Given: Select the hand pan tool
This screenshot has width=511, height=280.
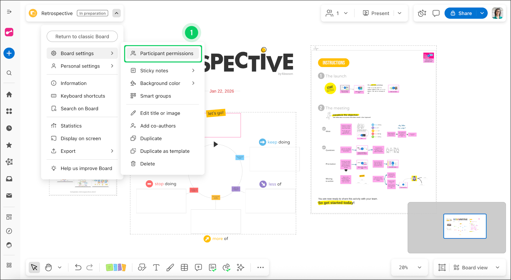Looking at the screenshot, I should pos(49,267).
